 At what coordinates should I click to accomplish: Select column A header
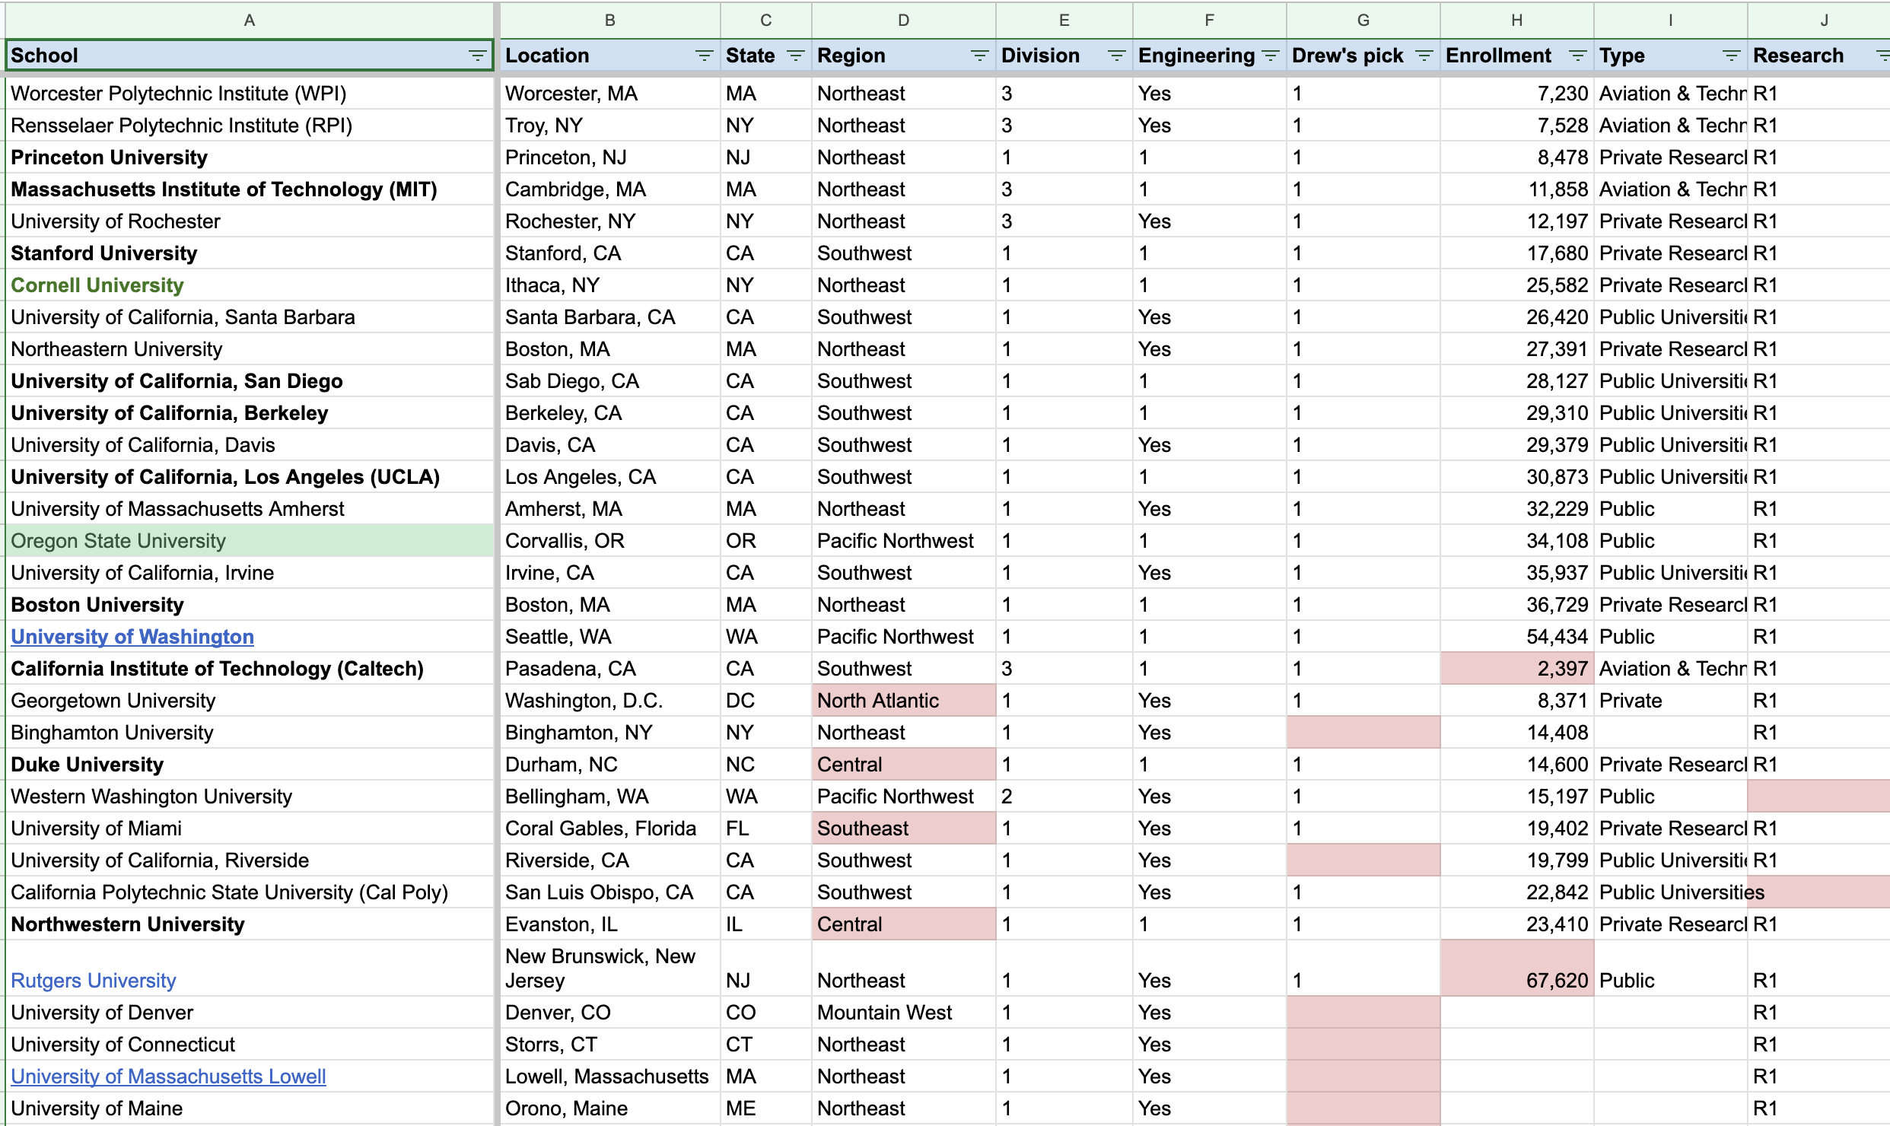(250, 21)
